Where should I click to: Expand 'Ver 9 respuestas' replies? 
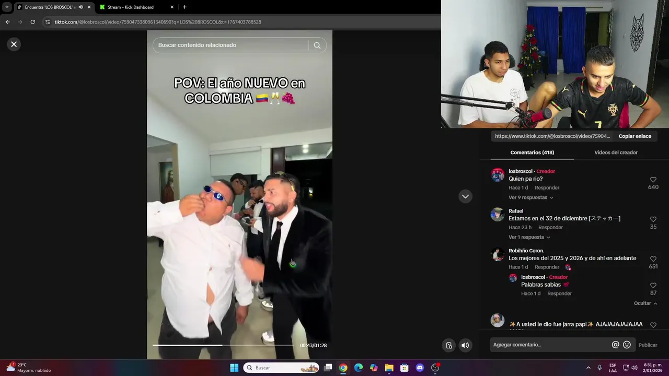coord(530,197)
